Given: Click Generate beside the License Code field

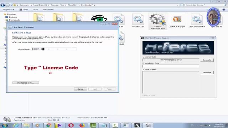Looking at the screenshot, I should pyautogui.click(x=207, y=60).
